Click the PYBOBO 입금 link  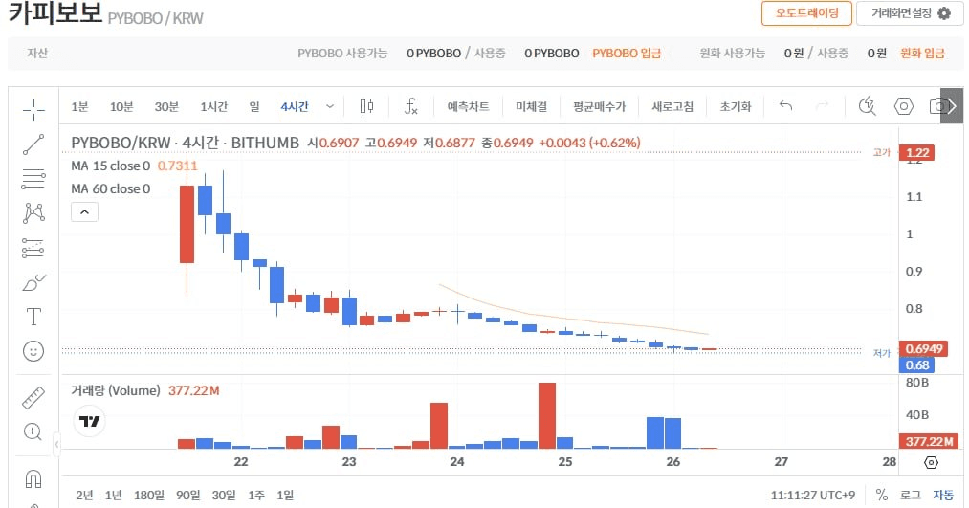click(x=626, y=54)
